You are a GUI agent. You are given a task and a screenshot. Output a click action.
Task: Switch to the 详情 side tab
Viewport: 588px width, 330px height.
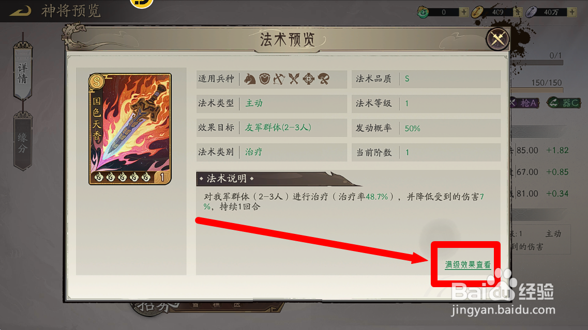23,72
